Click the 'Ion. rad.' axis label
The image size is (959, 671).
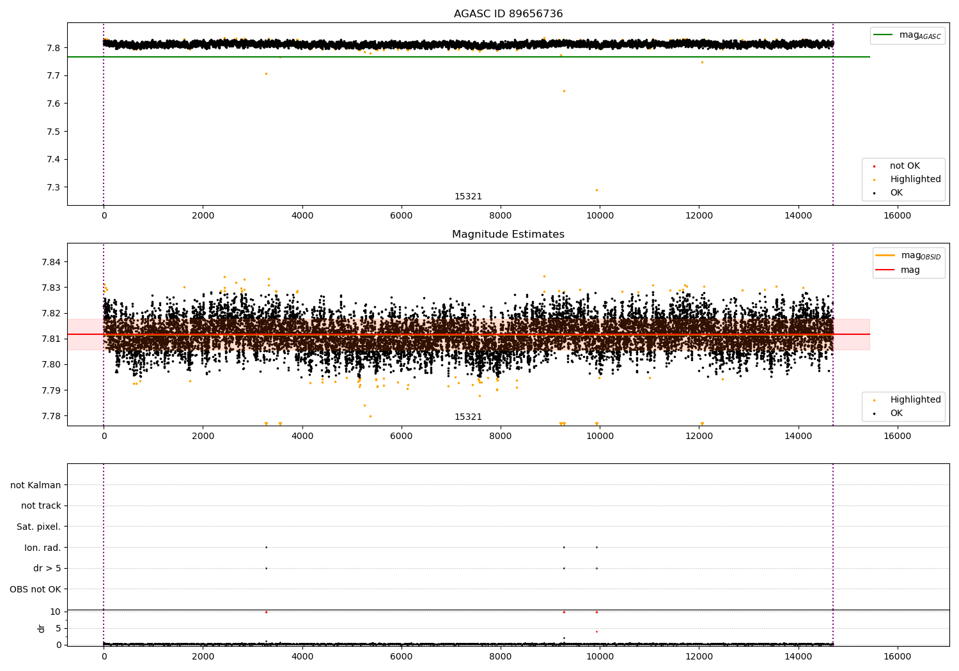coord(43,548)
